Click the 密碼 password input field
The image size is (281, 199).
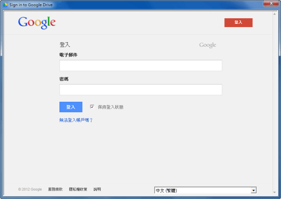point(140,90)
